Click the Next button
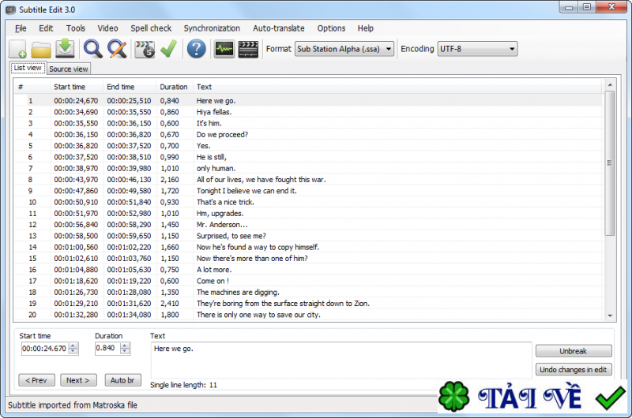Image resolution: width=632 pixels, height=418 pixels. [78, 380]
